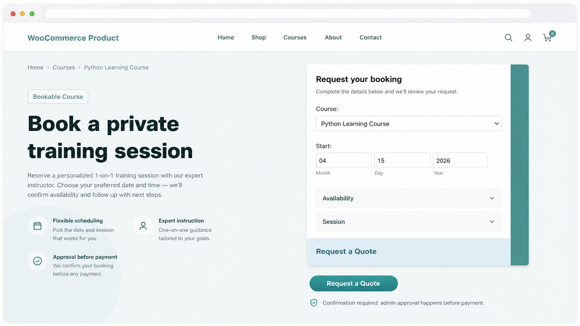Click the yellow window minimize dot
Image resolution: width=580 pixels, height=326 pixels.
pyautogui.click(x=22, y=14)
